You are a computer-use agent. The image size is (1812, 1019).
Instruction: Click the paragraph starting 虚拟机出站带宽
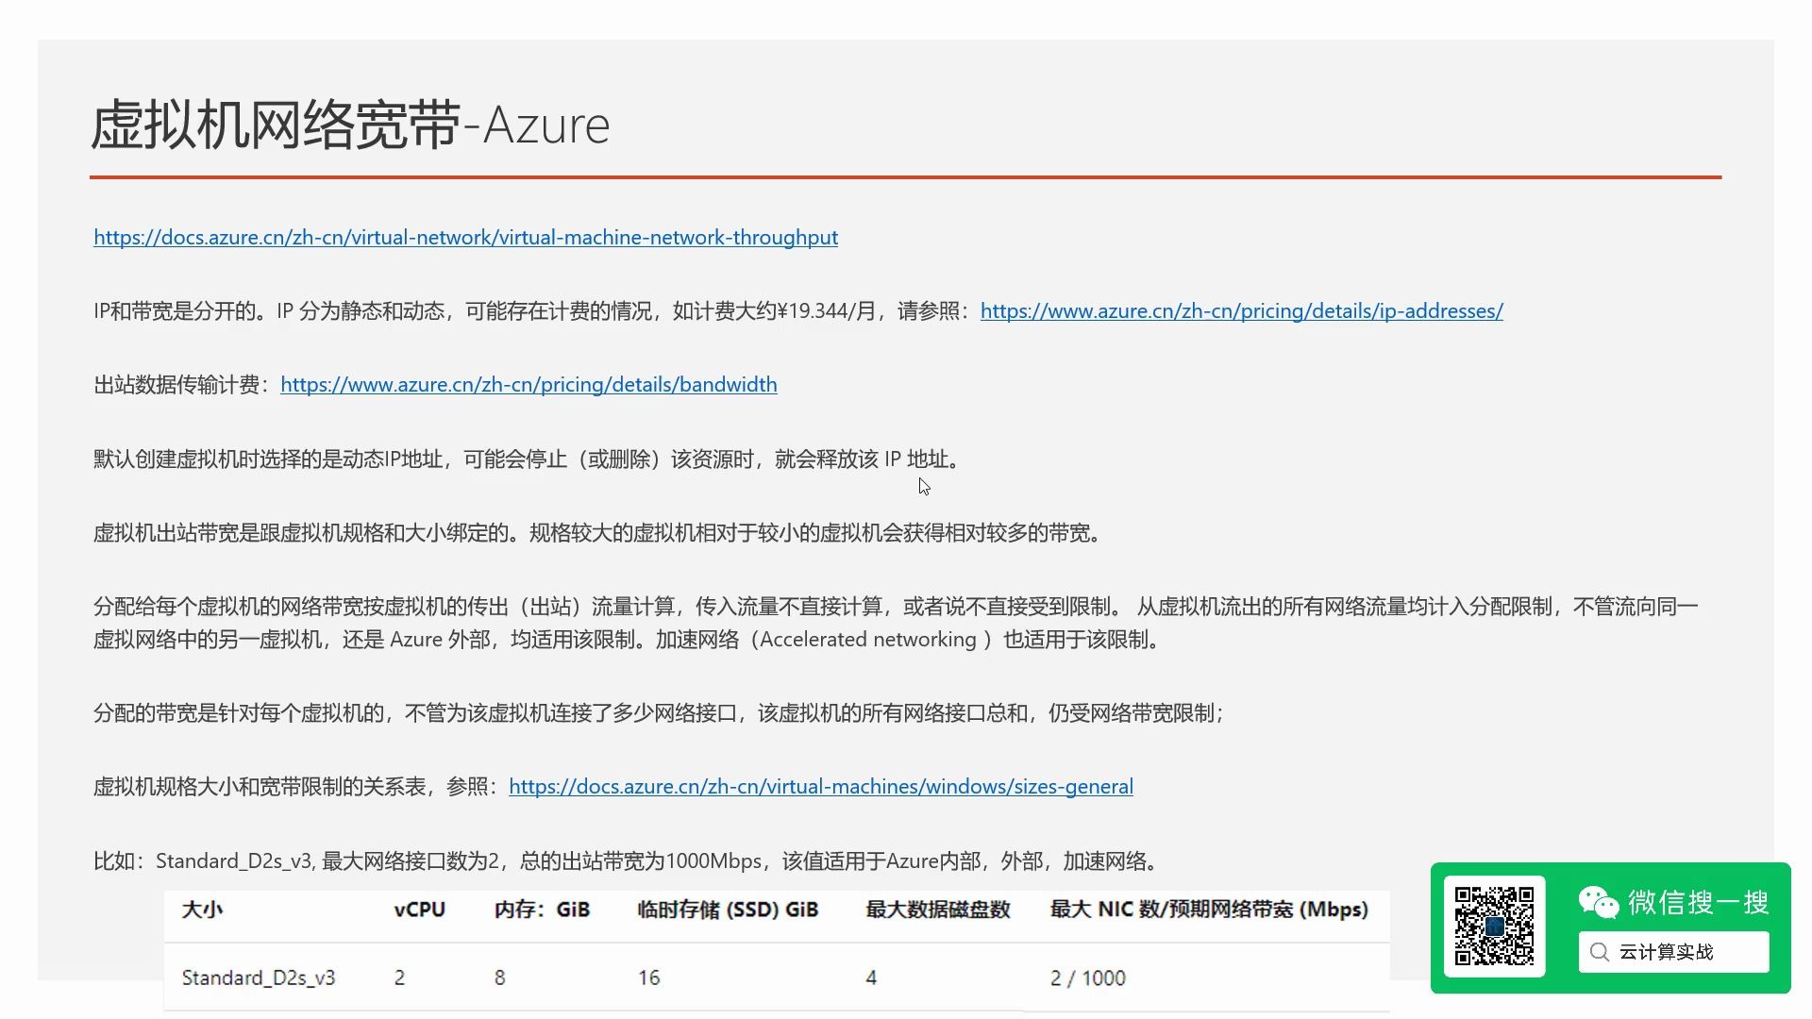tap(599, 533)
